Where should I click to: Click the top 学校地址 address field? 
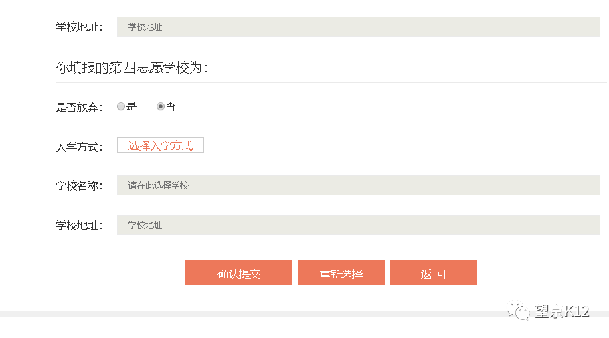click(359, 27)
